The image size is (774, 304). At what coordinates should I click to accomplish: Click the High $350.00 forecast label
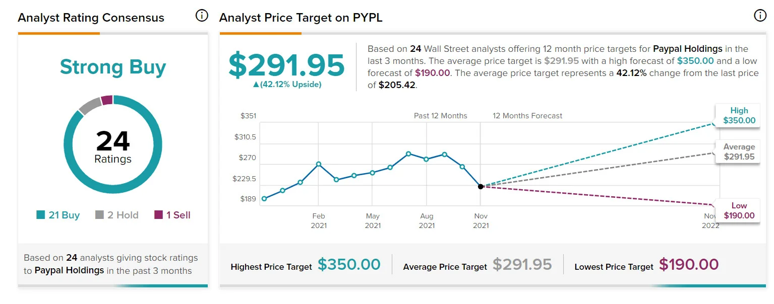pyautogui.click(x=739, y=115)
